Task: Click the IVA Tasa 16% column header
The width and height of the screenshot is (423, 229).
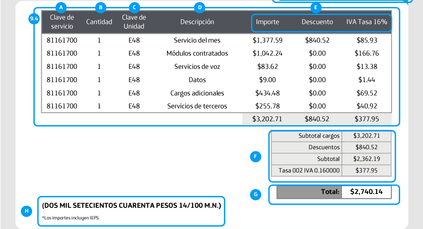Action: 366,22
